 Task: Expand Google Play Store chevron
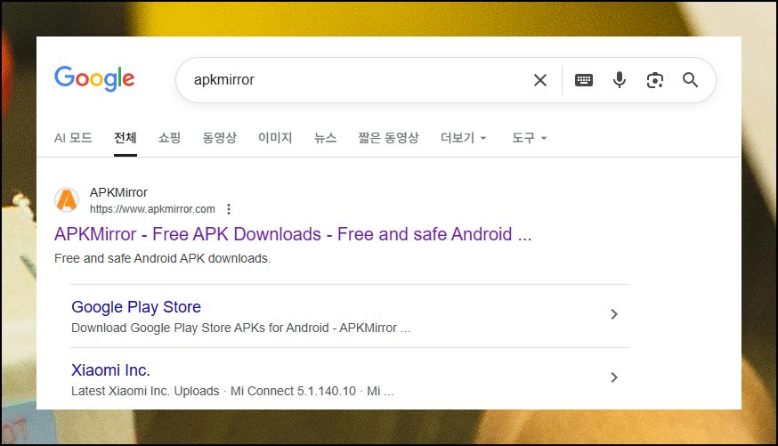click(614, 314)
